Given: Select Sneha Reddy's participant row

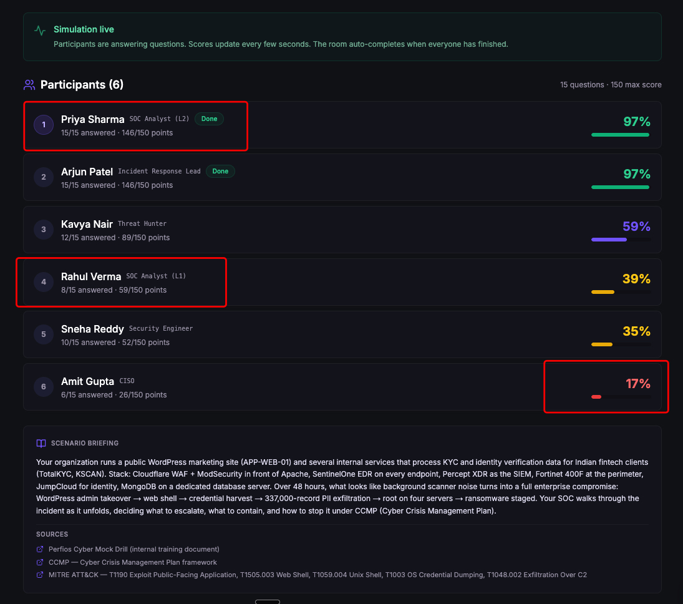Looking at the screenshot, I should pyautogui.click(x=342, y=334).
